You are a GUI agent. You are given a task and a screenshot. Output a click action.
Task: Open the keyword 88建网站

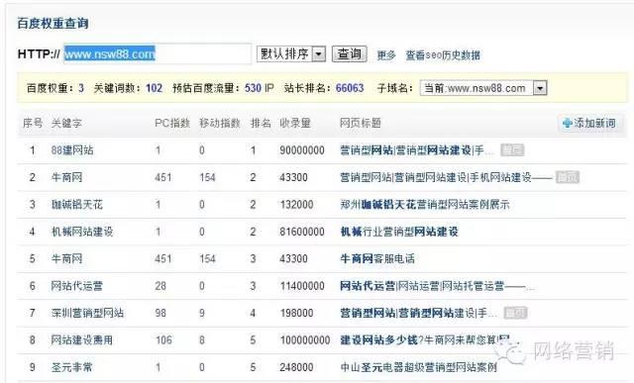(72, 150)
